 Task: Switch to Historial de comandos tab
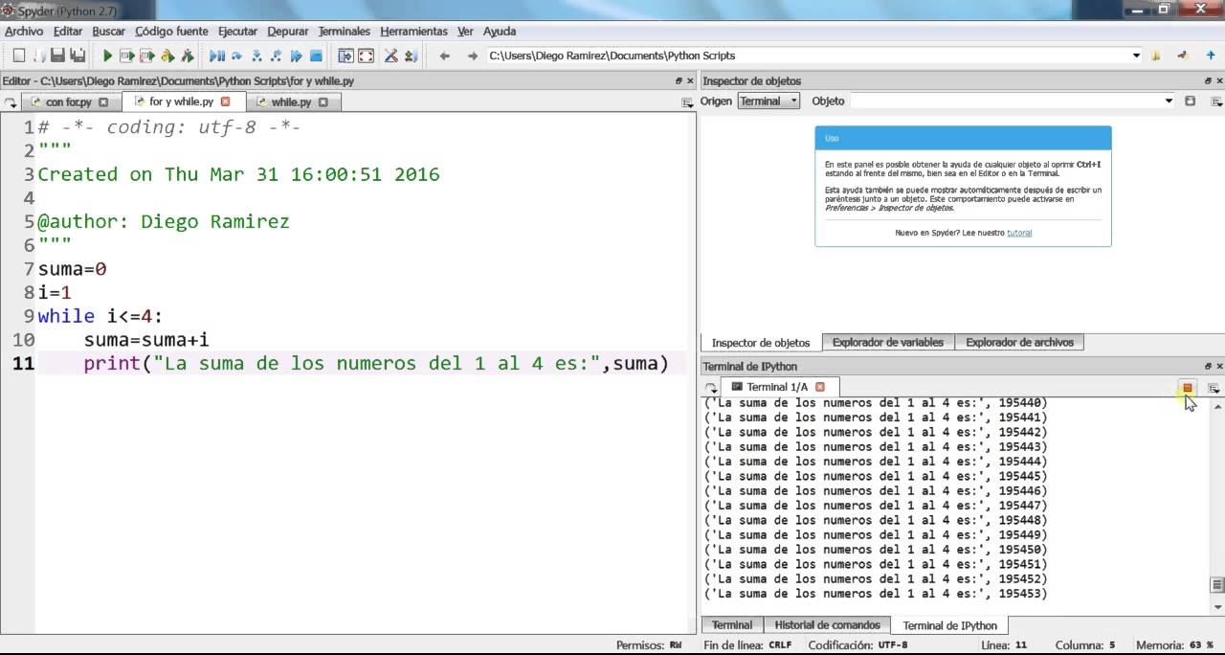pyautogui.click(x=827, y=624)
